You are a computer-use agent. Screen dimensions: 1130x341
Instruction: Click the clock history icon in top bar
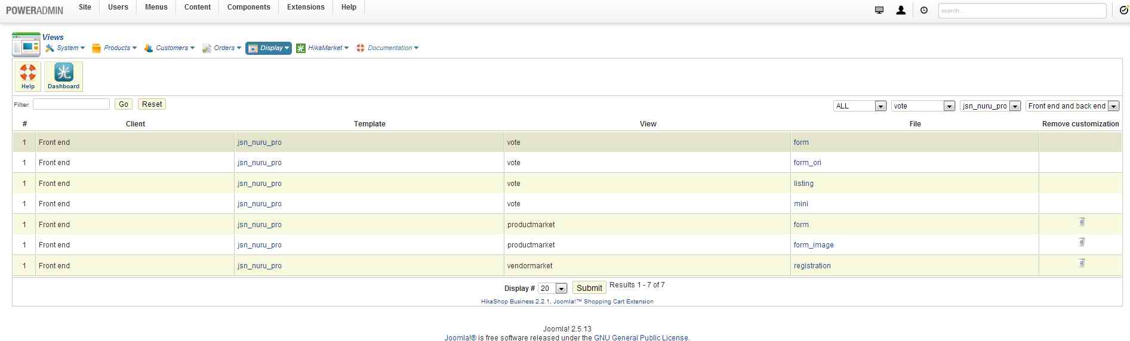pyautogui.click(x=924, y=10)
